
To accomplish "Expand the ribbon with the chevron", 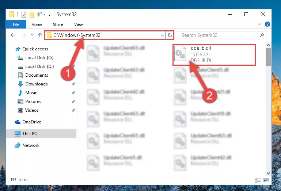I will 259,24.
